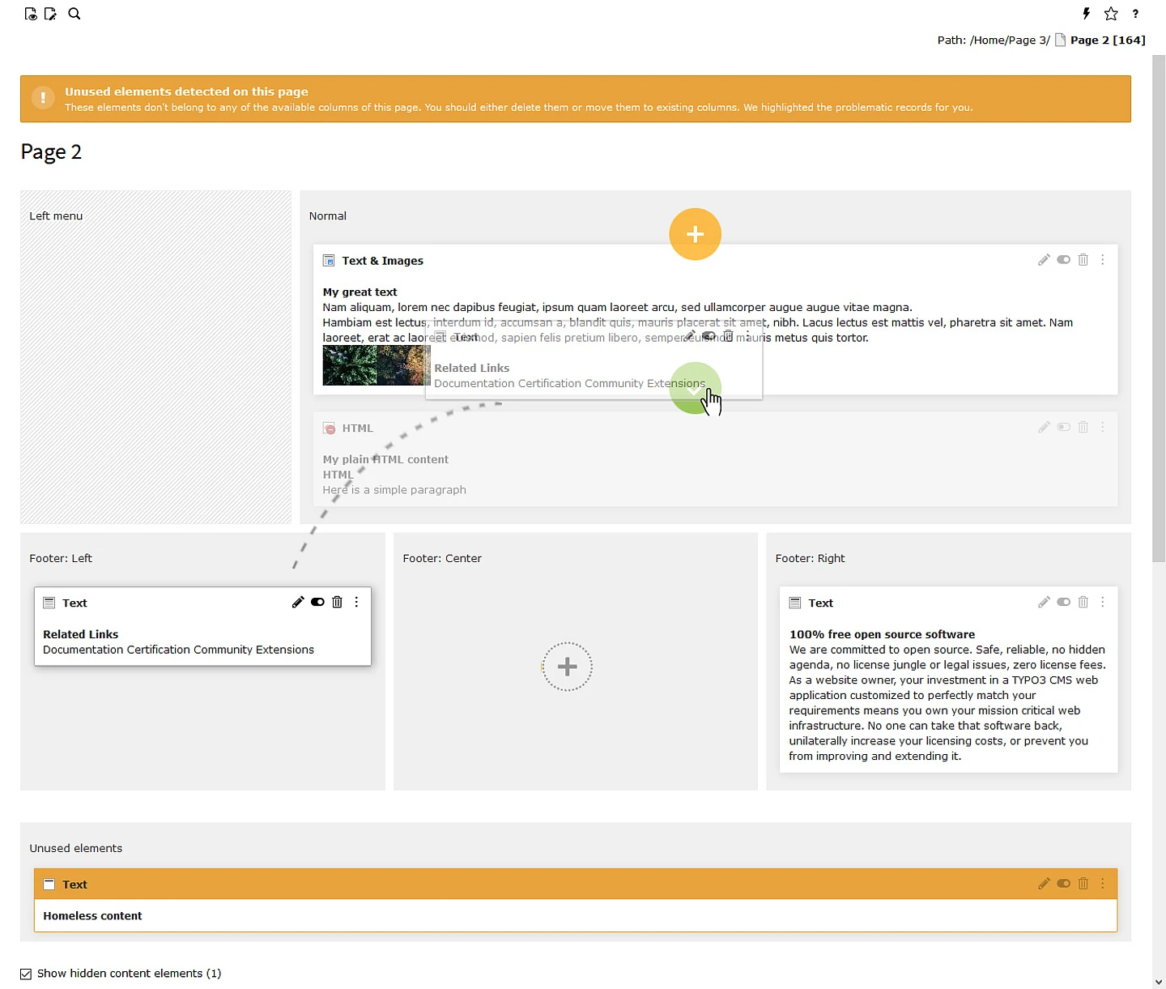Image resolution: width=1166 pixels, height=989 pixels.
Task: Open help question mark icon
Action: [1135, 14]
